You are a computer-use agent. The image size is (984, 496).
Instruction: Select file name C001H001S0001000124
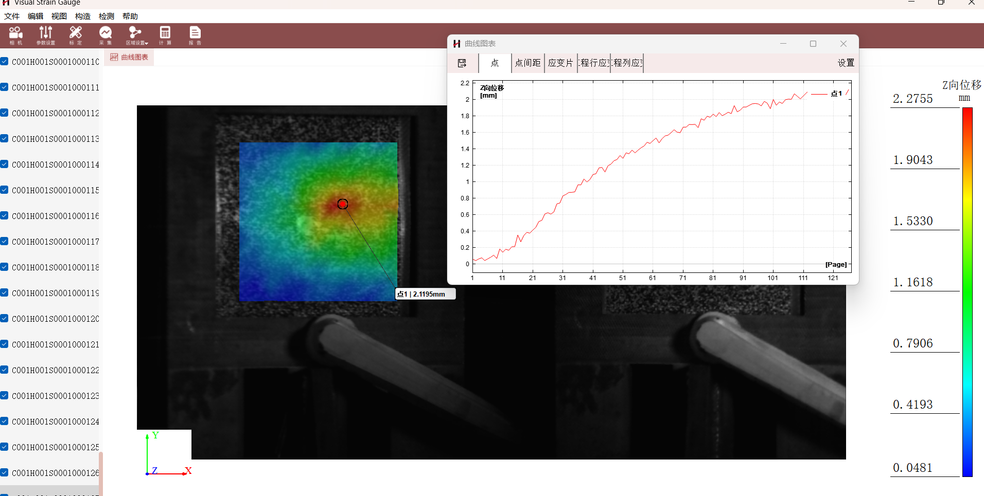(x=56, y=421)
